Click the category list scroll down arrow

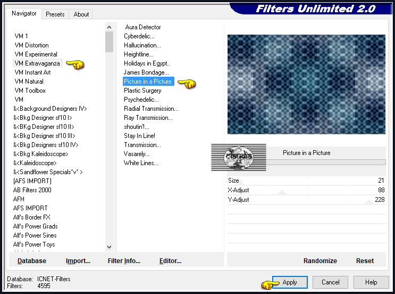tap(109, 247)
